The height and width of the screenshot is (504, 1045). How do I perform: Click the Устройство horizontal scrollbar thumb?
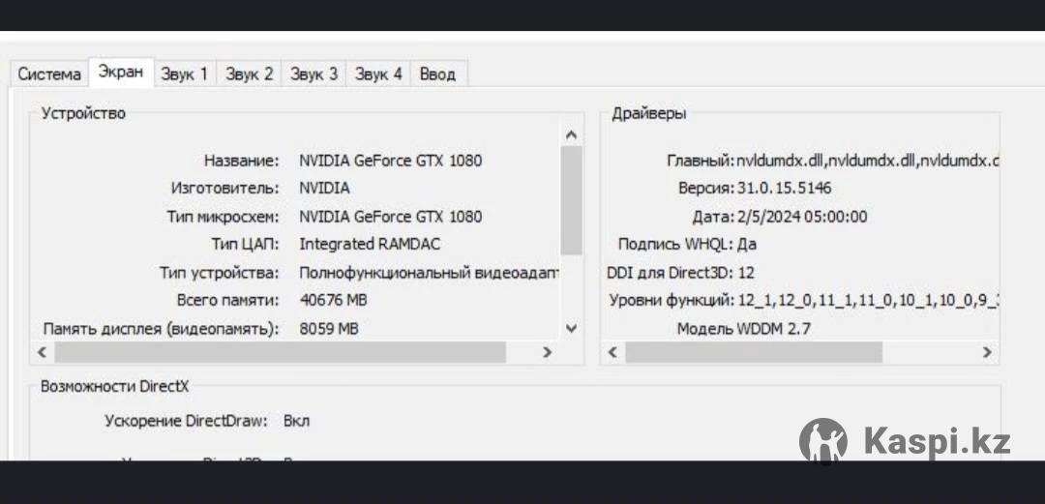coord(279,353)
